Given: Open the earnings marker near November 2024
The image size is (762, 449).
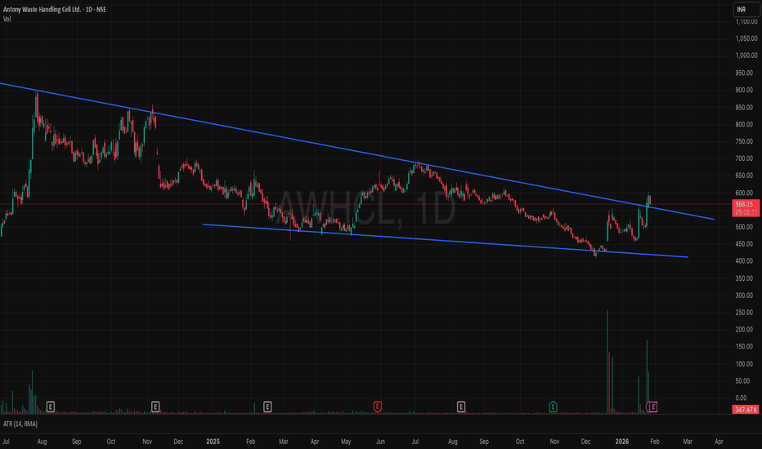Looking at the screenshot, I should (155, 407).
